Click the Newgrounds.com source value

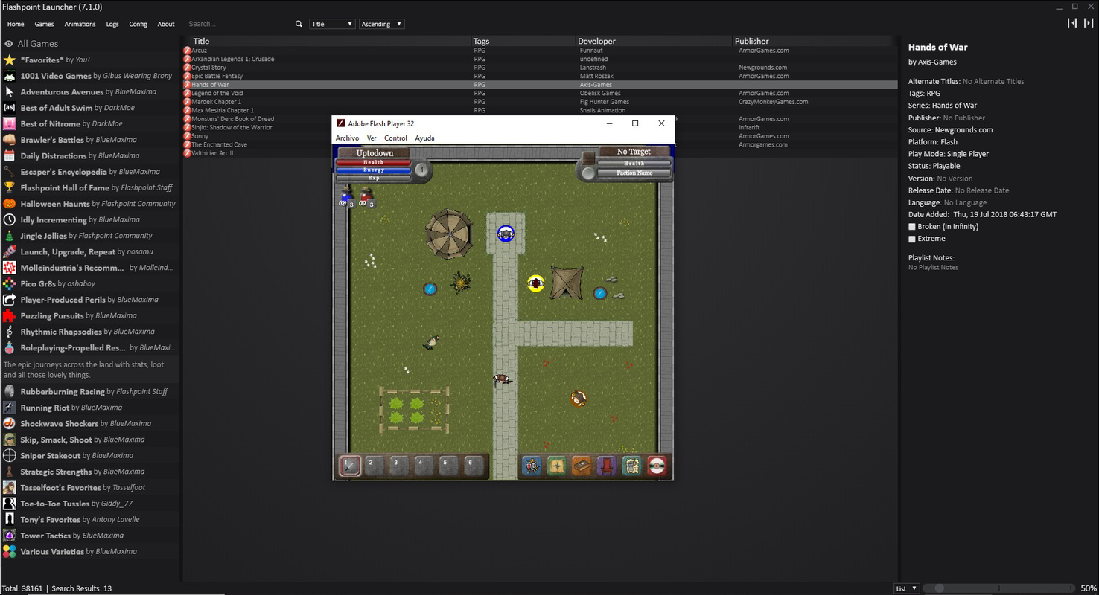pyautogui.click(x=963, y=130)
